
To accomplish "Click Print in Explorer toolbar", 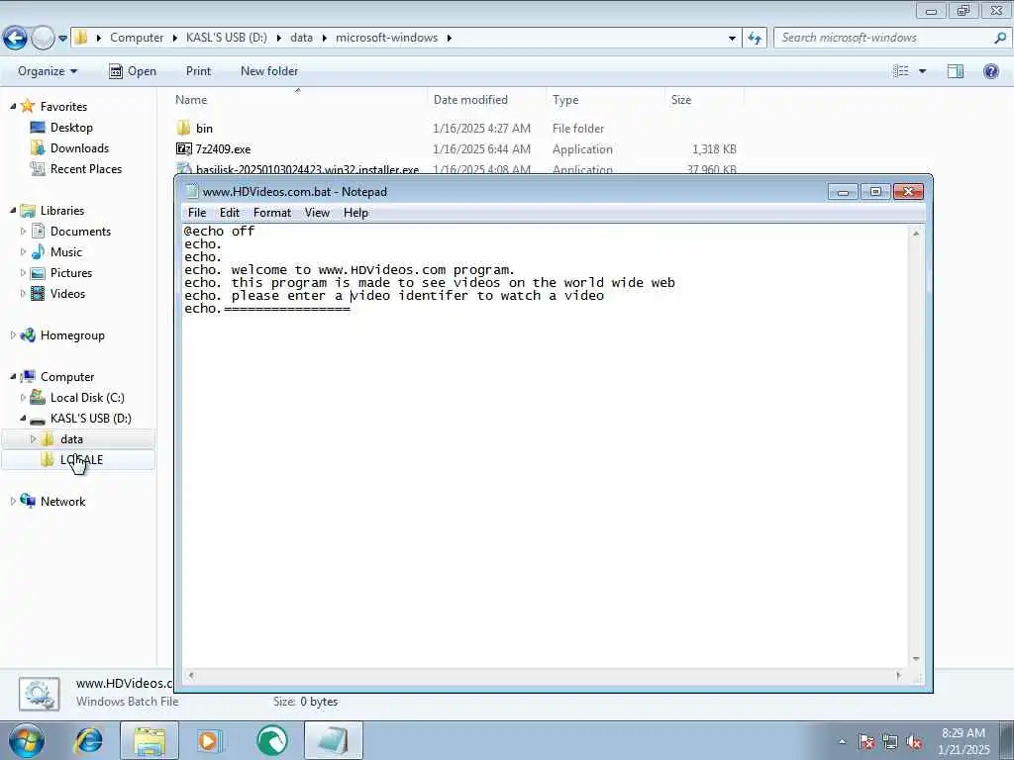I will click(198, 71).
